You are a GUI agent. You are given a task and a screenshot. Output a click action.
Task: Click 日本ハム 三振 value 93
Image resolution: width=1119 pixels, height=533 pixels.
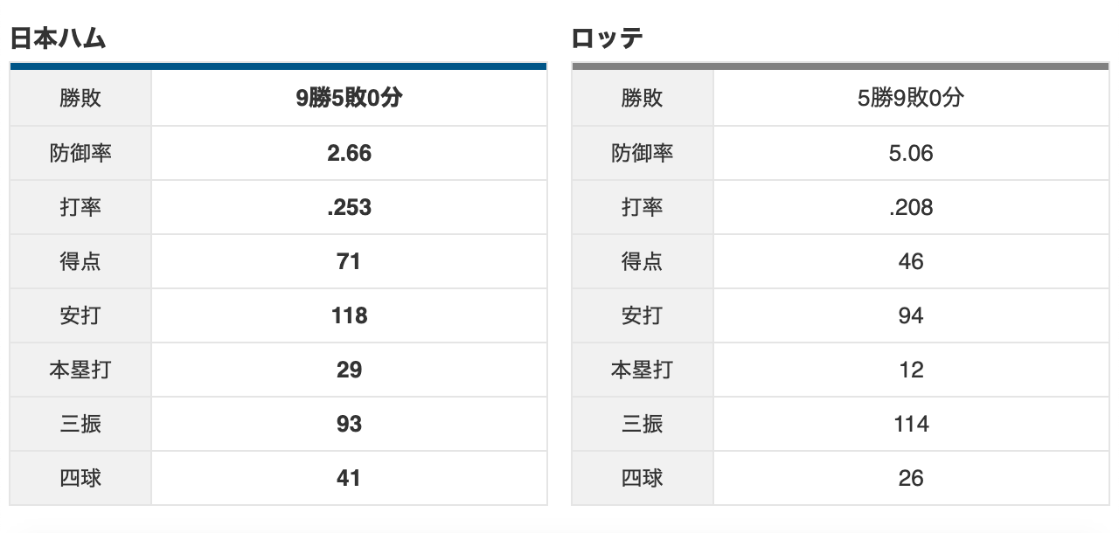(x=349, y=424)
